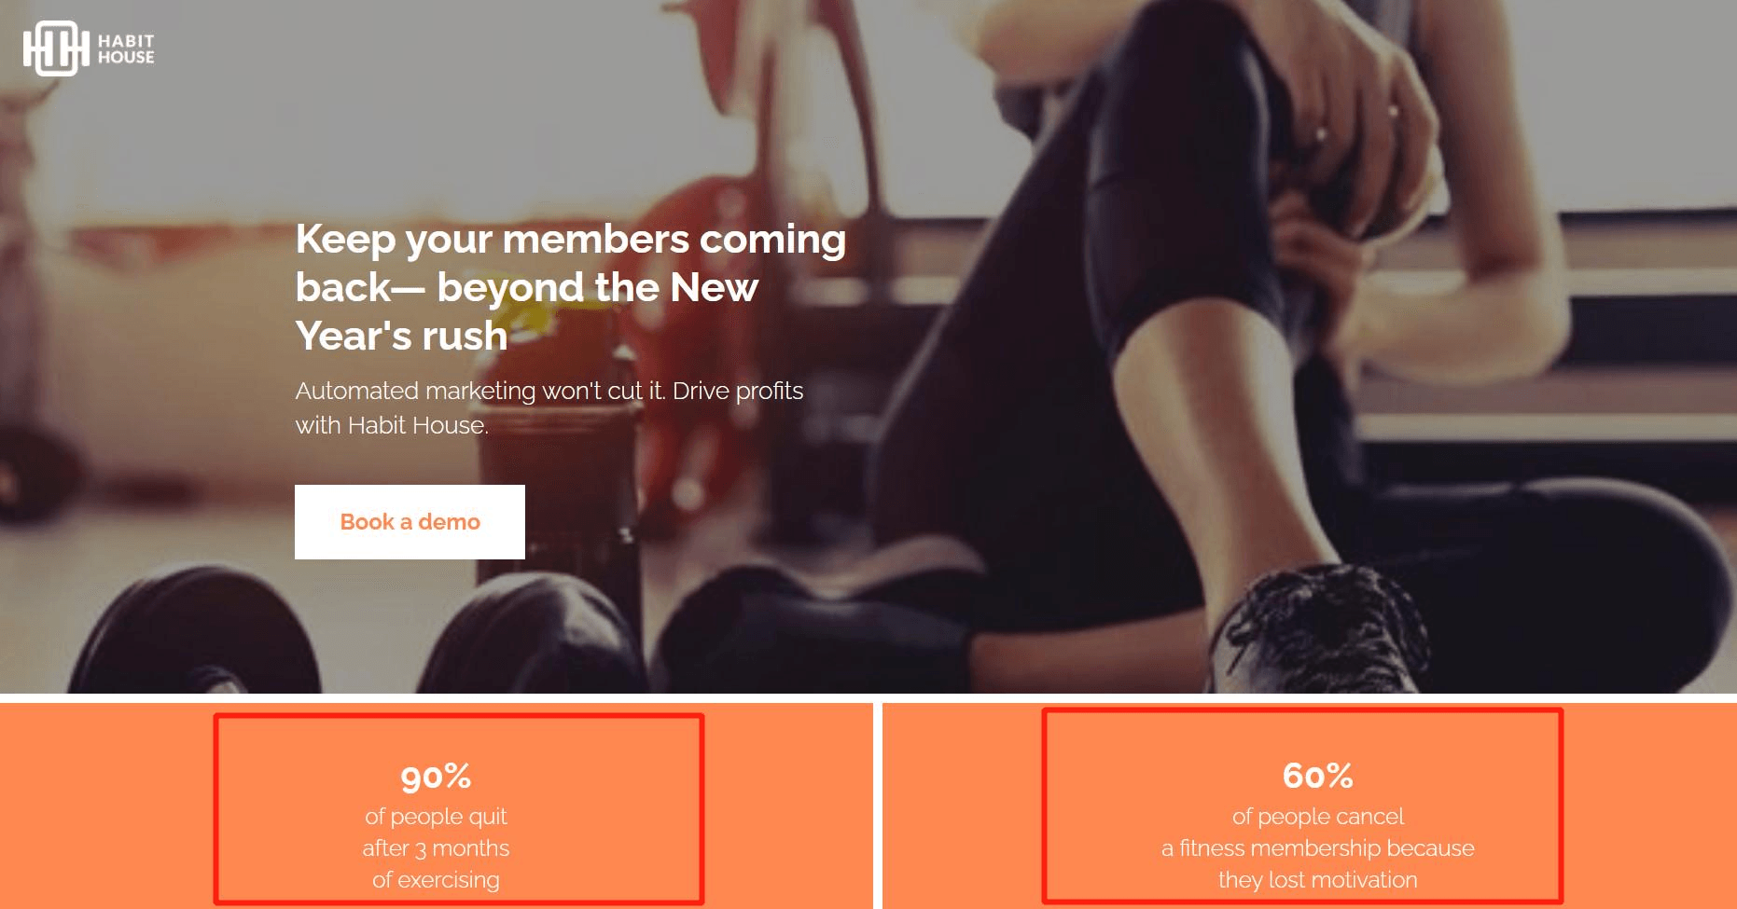This screenshot has height=909, width=1737.
Task: Click the Habit House logo icon
Action: click(56, 48)
